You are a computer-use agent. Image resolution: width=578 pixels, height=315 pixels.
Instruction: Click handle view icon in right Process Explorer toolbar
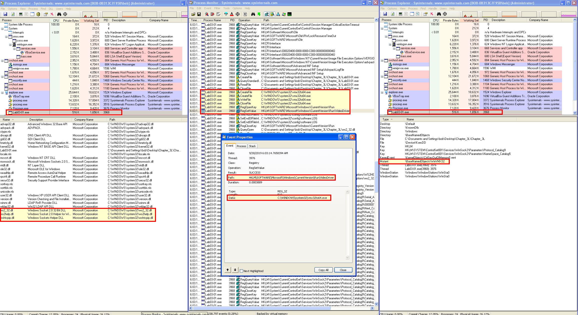(x=418, y=14)
